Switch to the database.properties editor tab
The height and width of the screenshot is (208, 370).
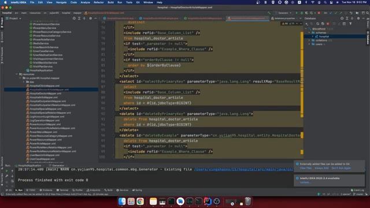285,18
